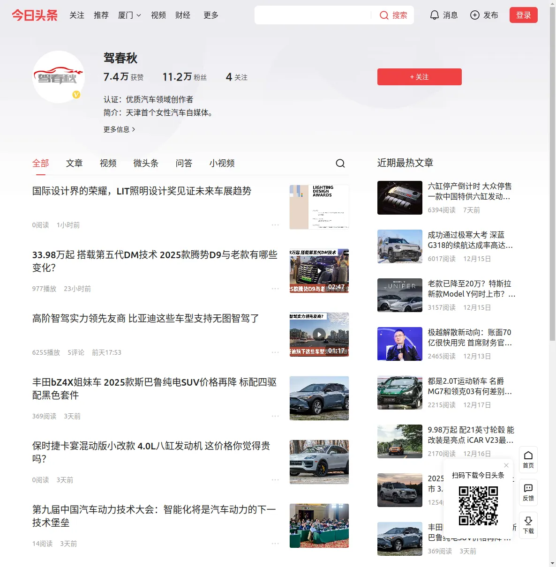Expand the 厦门 city dropdown
This screenshot has height=567, width=556.
[x=129, y=15]
